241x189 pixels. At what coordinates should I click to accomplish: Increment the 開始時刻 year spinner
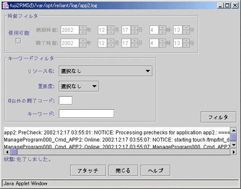(83, 28)
